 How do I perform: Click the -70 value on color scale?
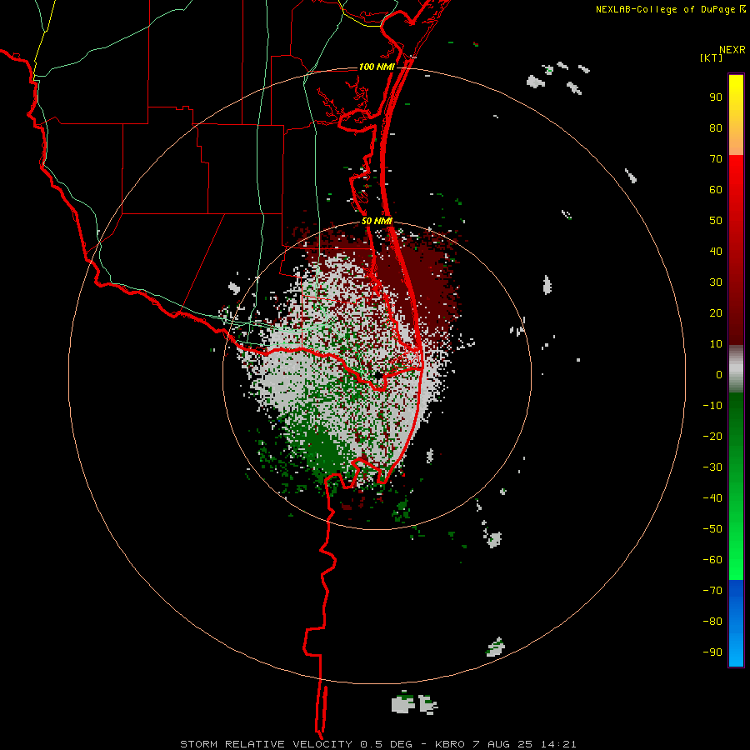coord(712,591)
